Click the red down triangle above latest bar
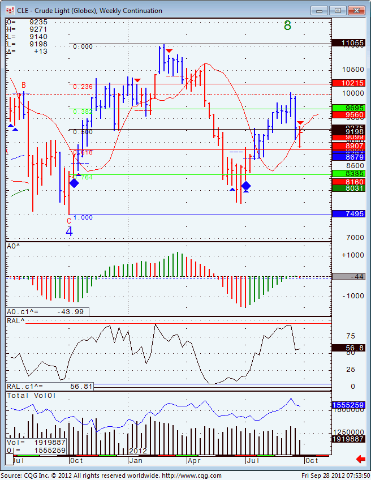 point(300,123)
